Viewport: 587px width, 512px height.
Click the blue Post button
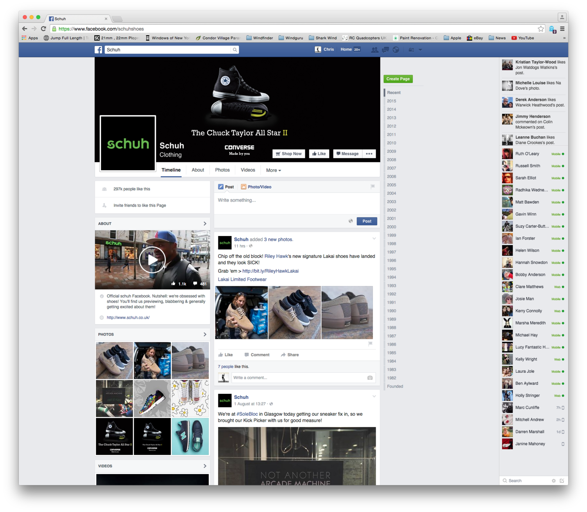(367, 221)
